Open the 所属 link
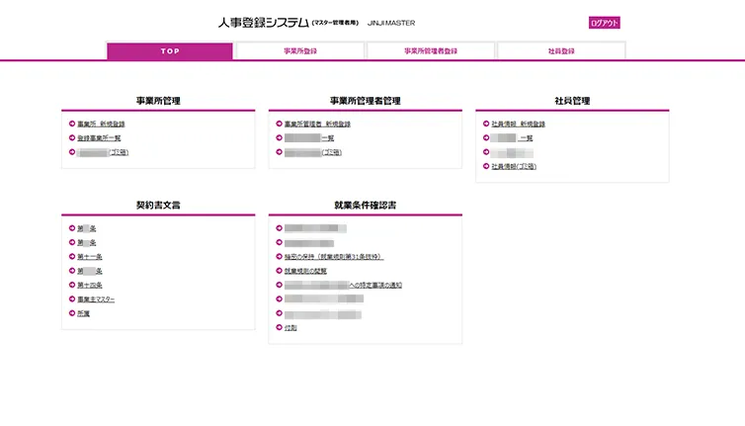 [84, 313]
